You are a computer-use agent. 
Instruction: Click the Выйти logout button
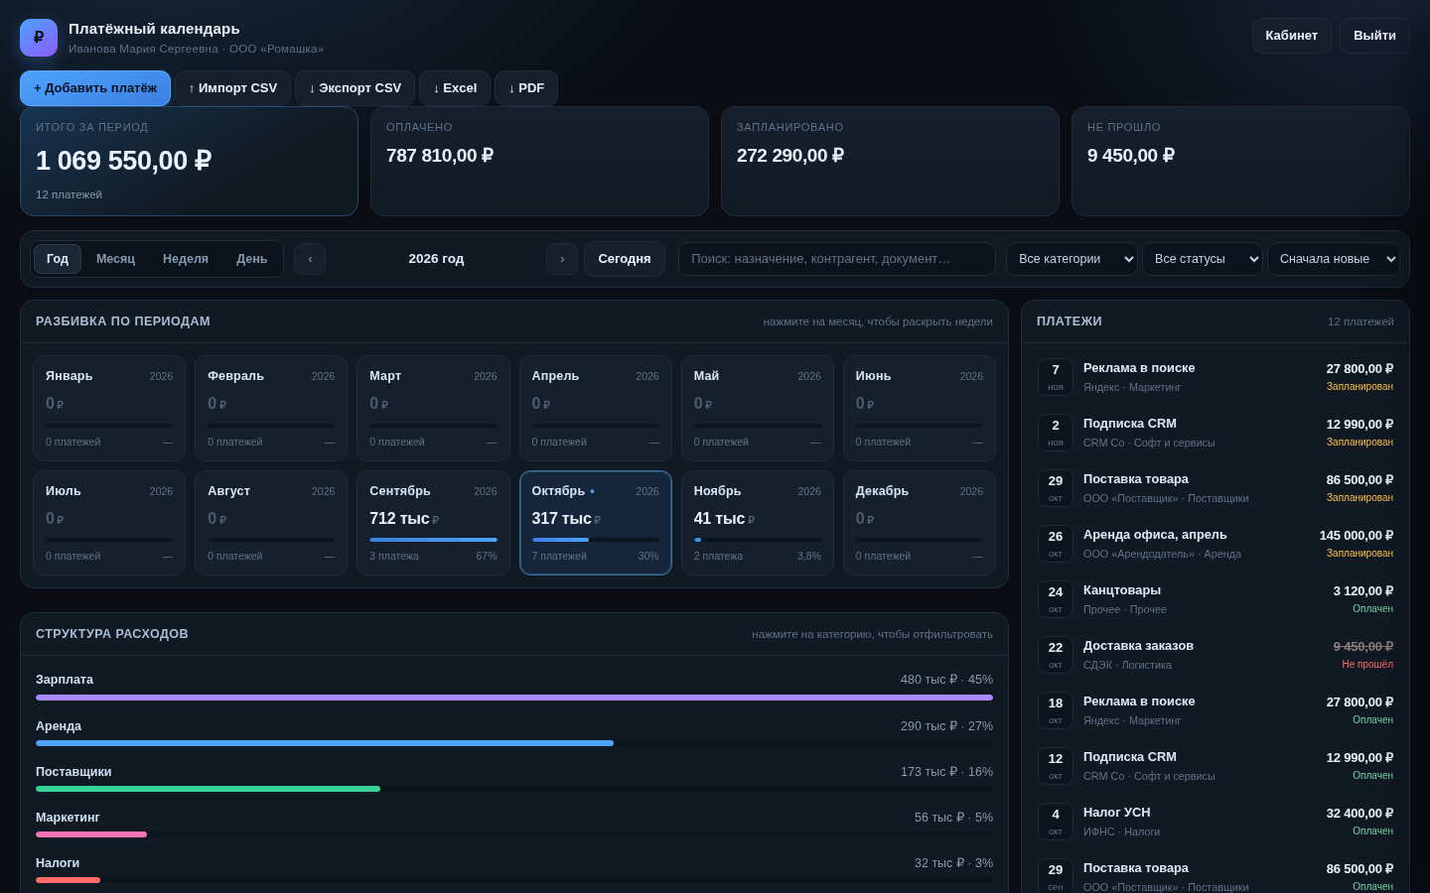1374,36
